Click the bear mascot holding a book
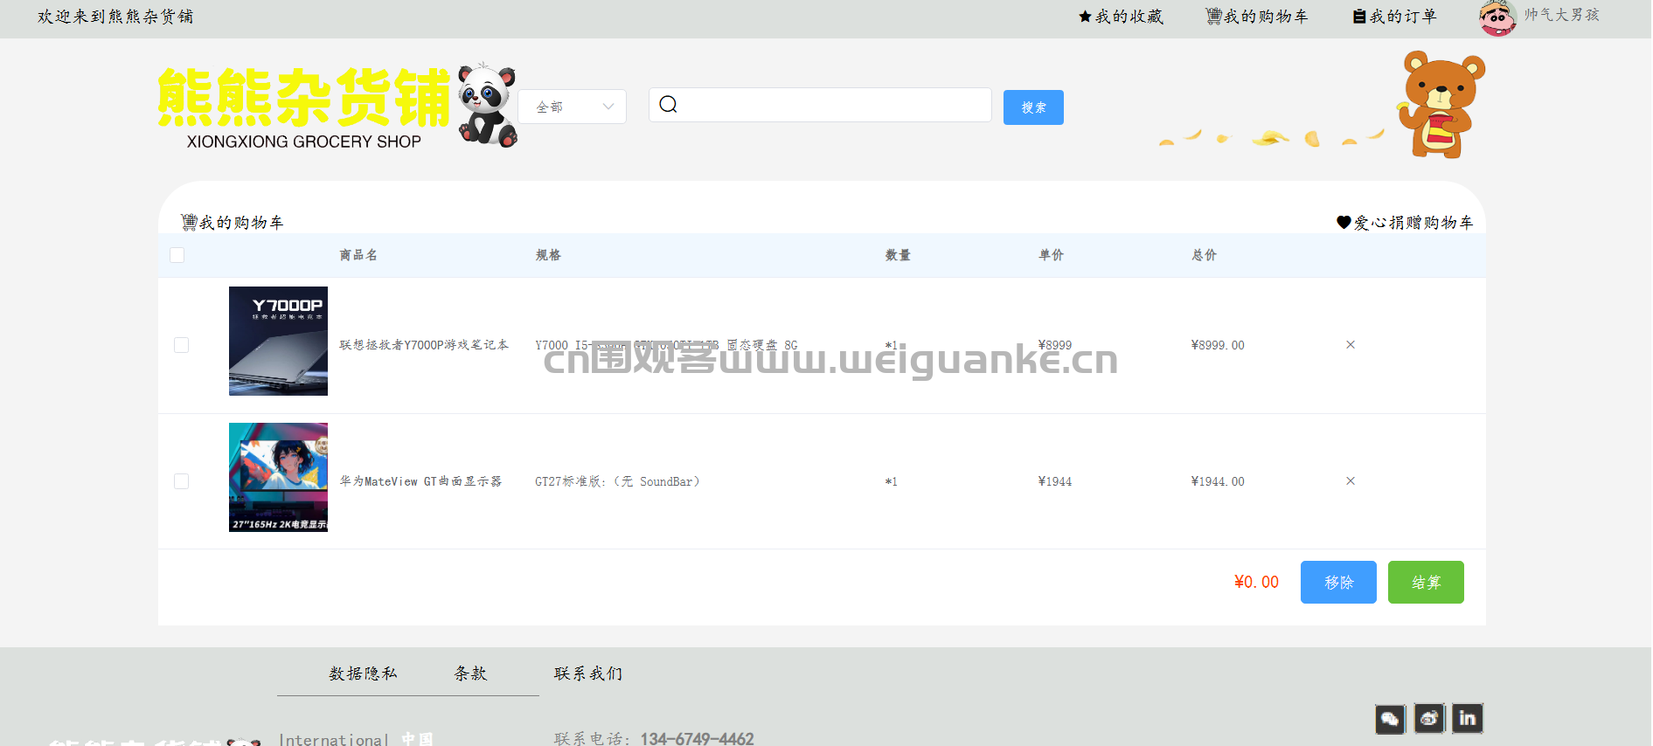Viewport: 1653px width, 746px height. click(1441, 104)
